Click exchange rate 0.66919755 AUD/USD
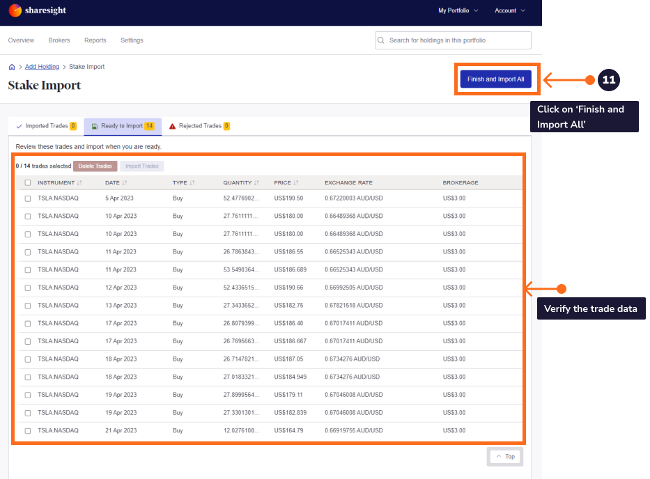The height and width of the screenshot is (479, 650). [354, 431]
